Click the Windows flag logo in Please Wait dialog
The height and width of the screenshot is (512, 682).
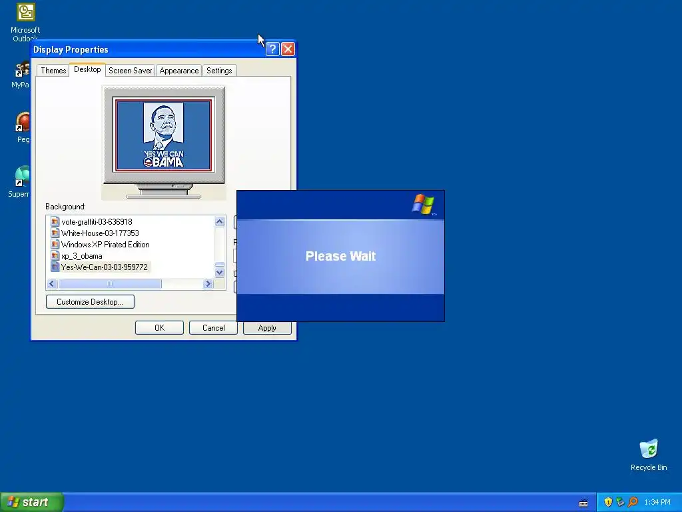pyautogui.click(x=423, y=205)
